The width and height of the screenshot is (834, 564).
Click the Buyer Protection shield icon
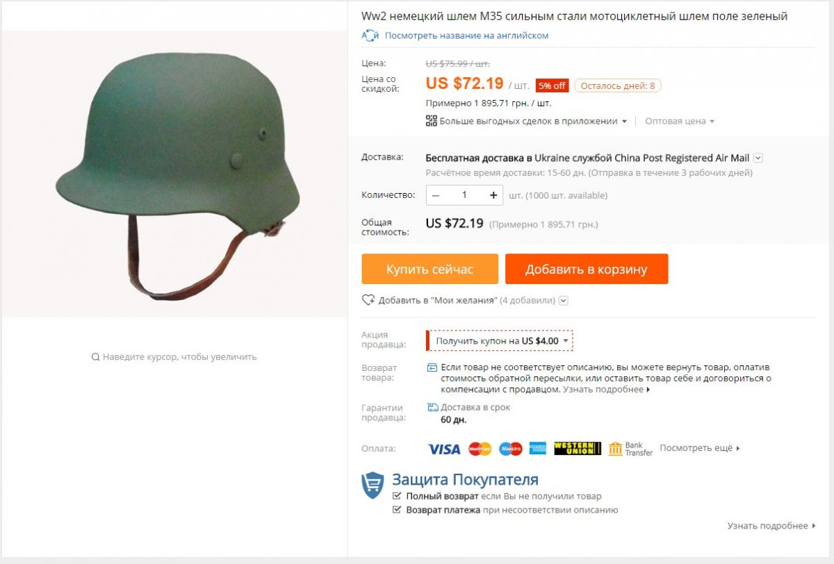(373, 486)
